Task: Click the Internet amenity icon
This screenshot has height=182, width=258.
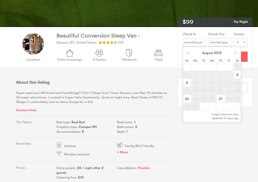Action: (59, 145)
